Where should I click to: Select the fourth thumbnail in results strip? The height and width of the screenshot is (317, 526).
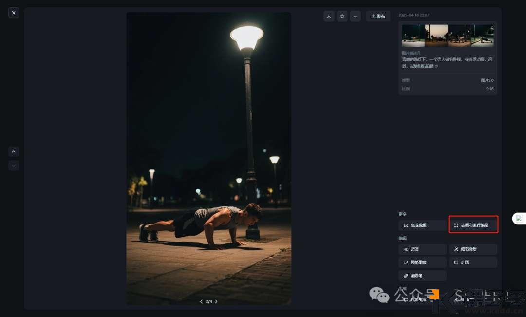tap(482, 36)
